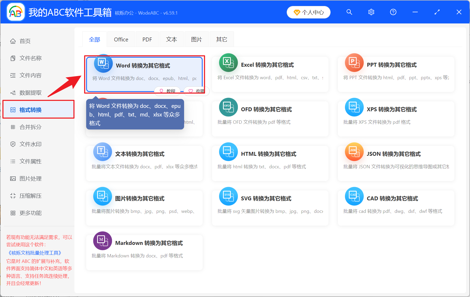
Task: Switch to the PDF tab
Action: 147,39
